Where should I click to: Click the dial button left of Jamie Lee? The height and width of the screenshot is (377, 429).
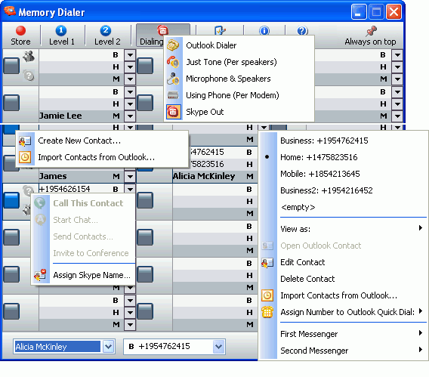[x=11, y=103]
